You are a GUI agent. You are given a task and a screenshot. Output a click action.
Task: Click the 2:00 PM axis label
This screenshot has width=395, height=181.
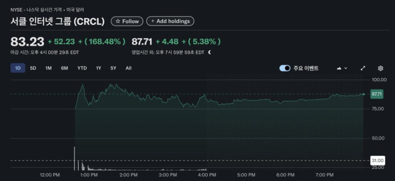pyautogui.click(x=129, y=175)
